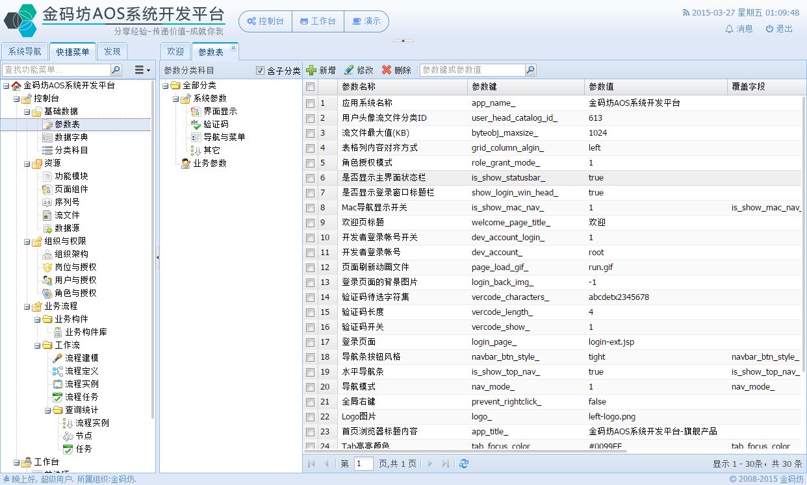Click the 工作台 button in the top bar

[x=318, y=21]
